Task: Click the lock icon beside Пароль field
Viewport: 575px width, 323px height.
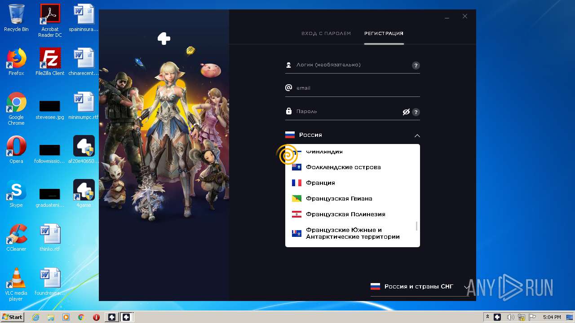Action: click(x=289, y=111)
